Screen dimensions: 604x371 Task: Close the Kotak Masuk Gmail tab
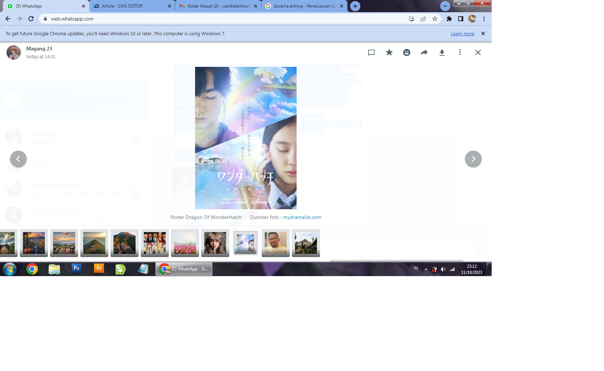(256, 6)
